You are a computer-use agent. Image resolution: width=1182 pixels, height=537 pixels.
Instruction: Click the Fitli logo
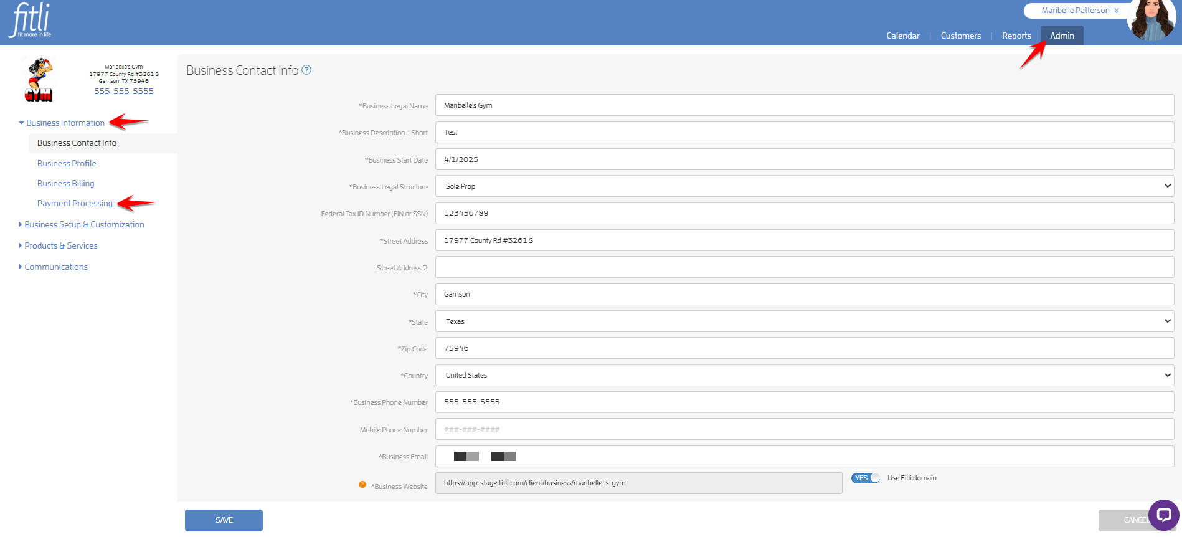[x=30, y=21]
